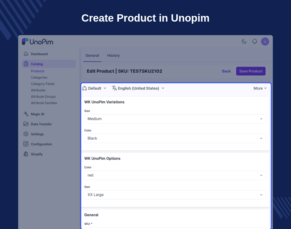The image size is (291, 229).
Task: Open Attribute Groups submenu
Action: 43,97
